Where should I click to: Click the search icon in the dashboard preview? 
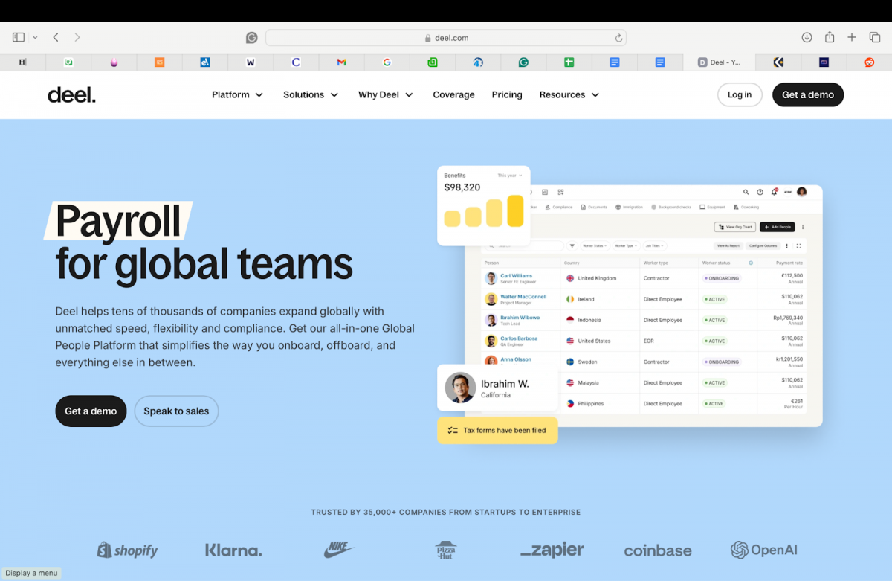click(746, 192)
